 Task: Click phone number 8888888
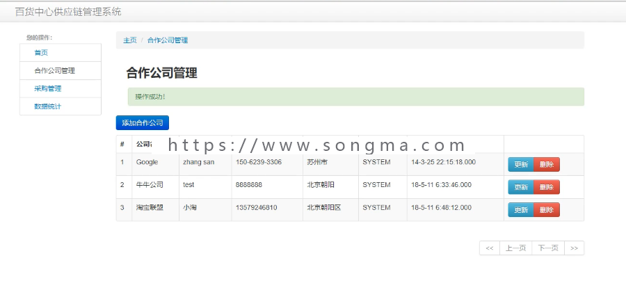pos(249,185)
